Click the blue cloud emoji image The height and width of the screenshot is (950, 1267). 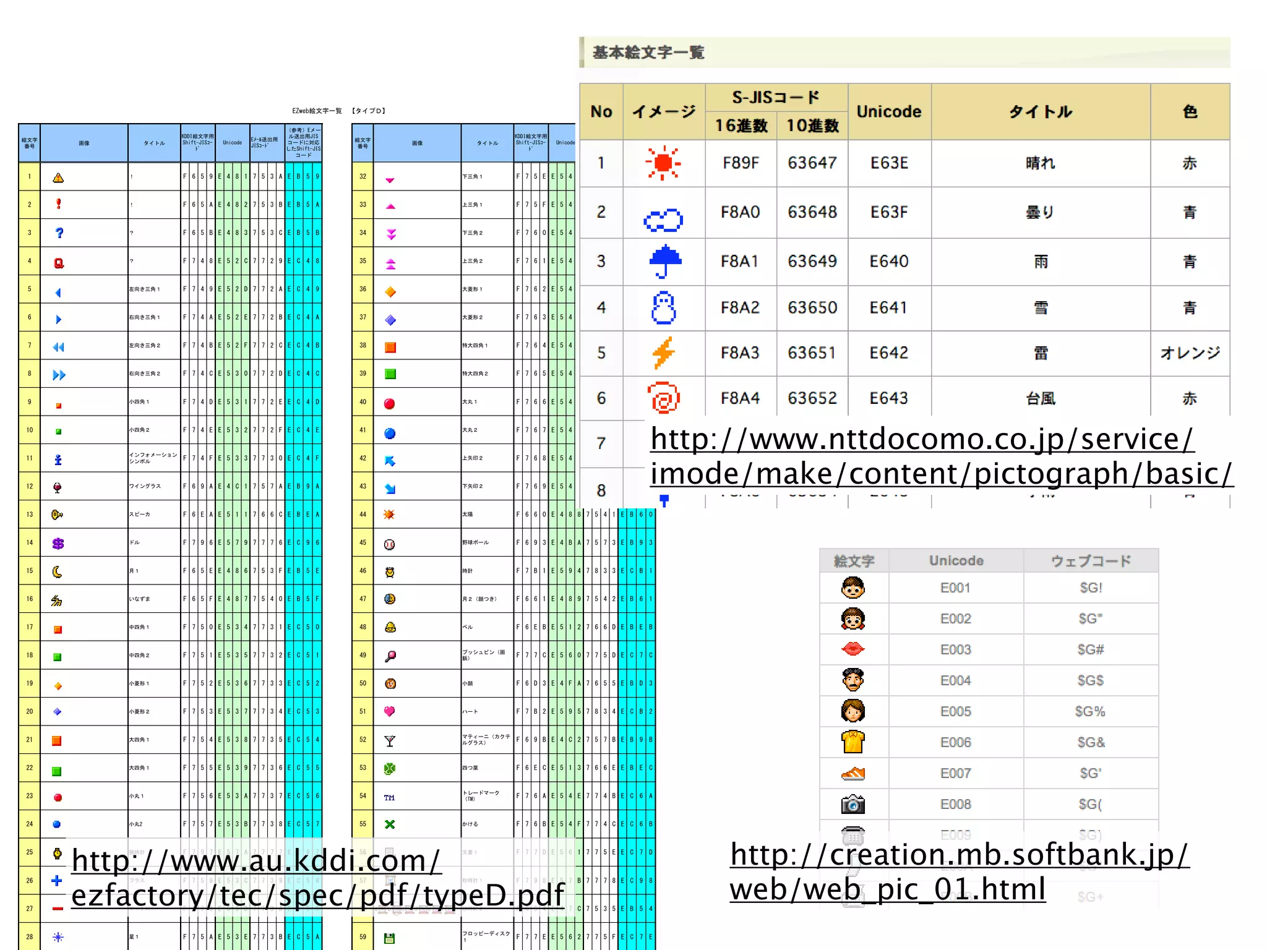click(663, 220)
